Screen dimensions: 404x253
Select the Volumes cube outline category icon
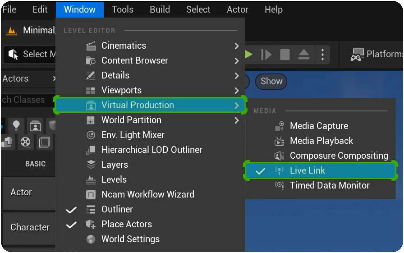[44, 142]
